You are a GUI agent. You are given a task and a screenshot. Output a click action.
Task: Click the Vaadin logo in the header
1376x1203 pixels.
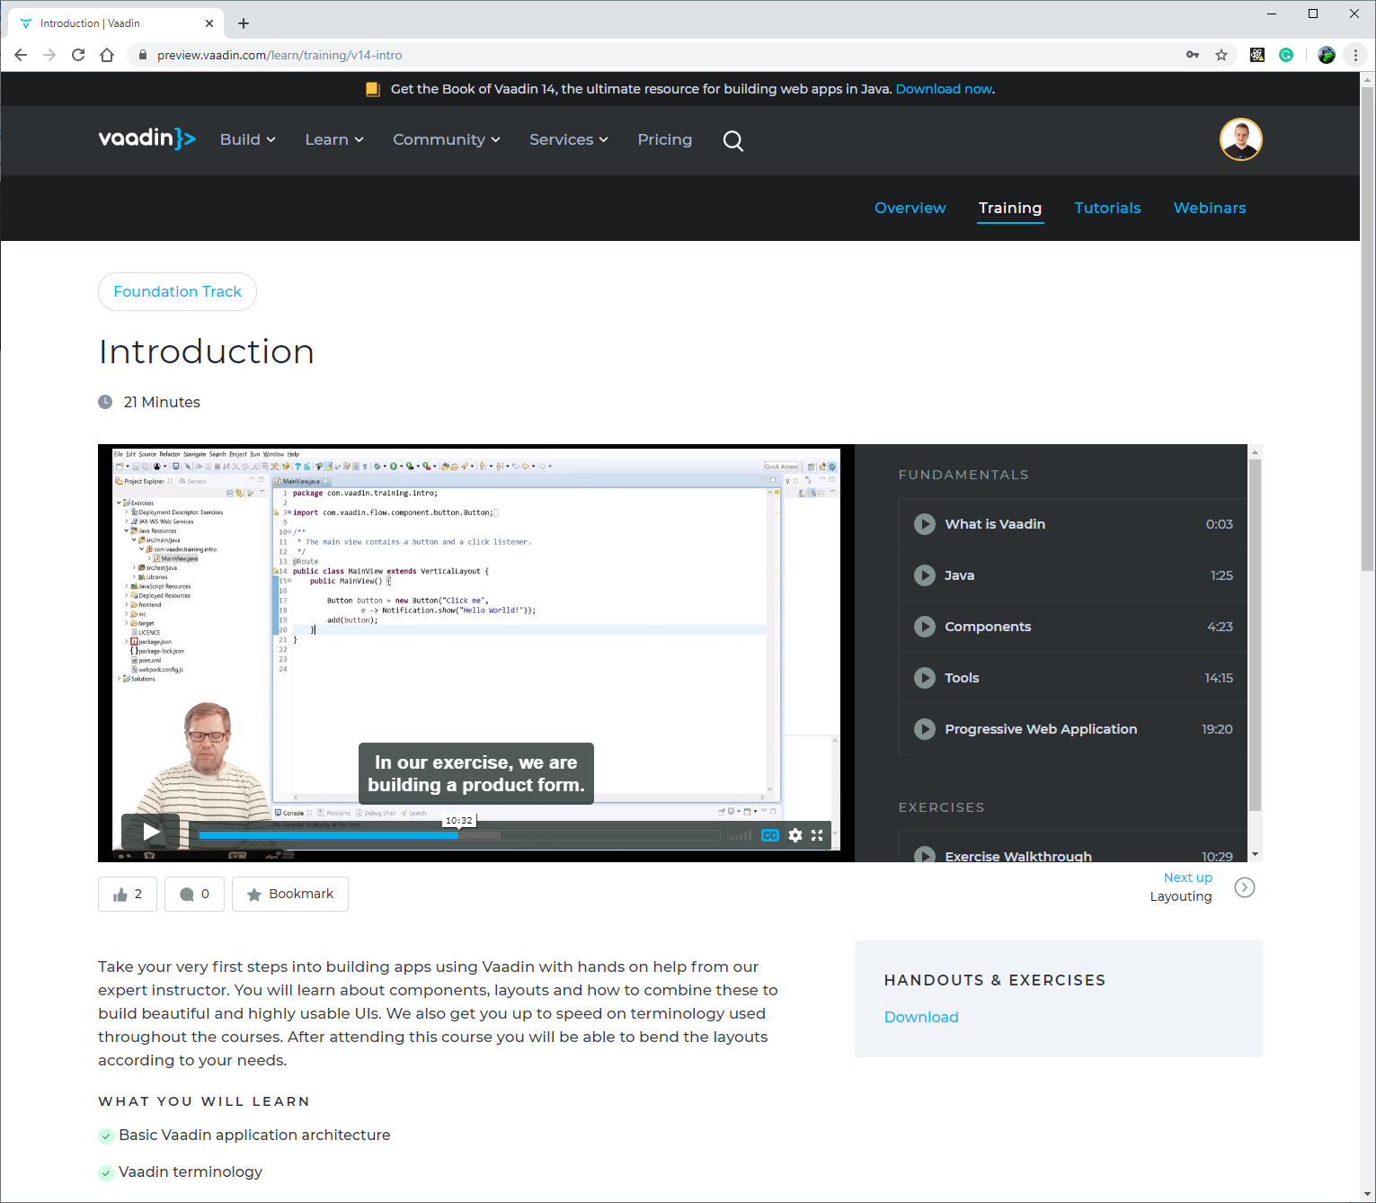click(146, 138)
